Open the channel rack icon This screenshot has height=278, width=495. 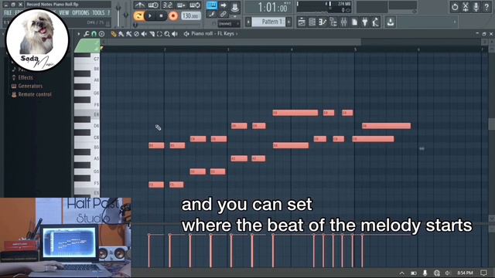(312, 22)
